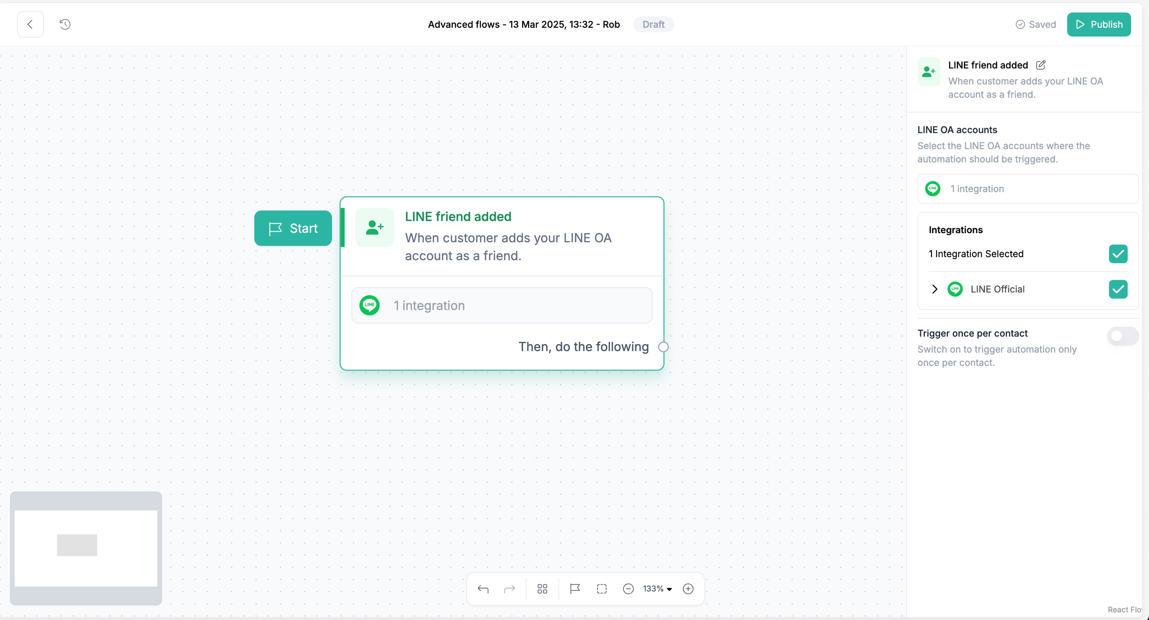Zoom out with the minus icon
This screenshot has width=1149, height=620.
tap(628, 589)
